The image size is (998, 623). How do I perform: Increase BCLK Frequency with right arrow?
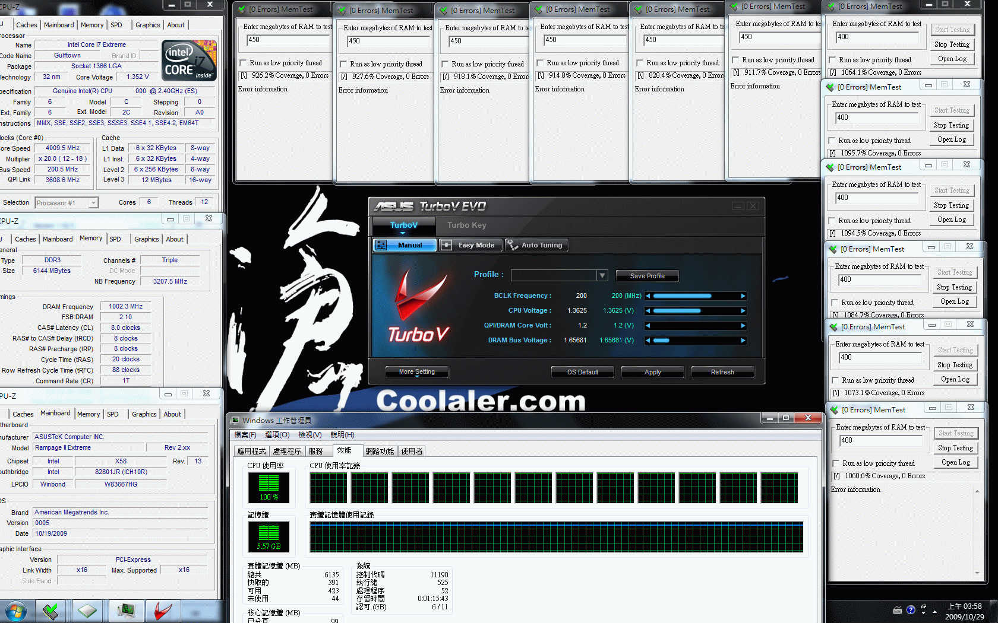click(x=743, y=296)
